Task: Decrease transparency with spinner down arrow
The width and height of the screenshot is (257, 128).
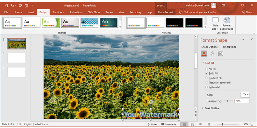Action: [x=248, y=102]
